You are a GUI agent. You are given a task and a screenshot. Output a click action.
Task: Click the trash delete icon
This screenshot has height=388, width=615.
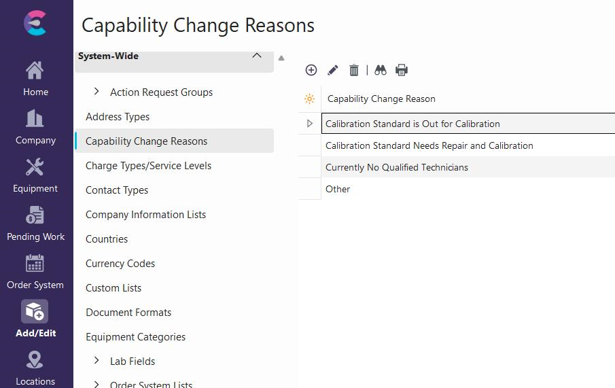[x=354, y=70]
